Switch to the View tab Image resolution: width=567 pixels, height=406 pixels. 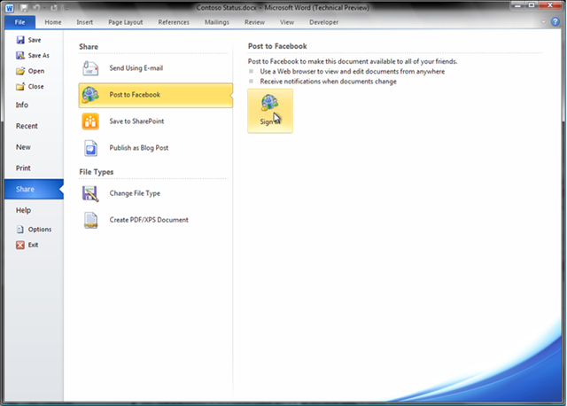click(x=287, y=22)
